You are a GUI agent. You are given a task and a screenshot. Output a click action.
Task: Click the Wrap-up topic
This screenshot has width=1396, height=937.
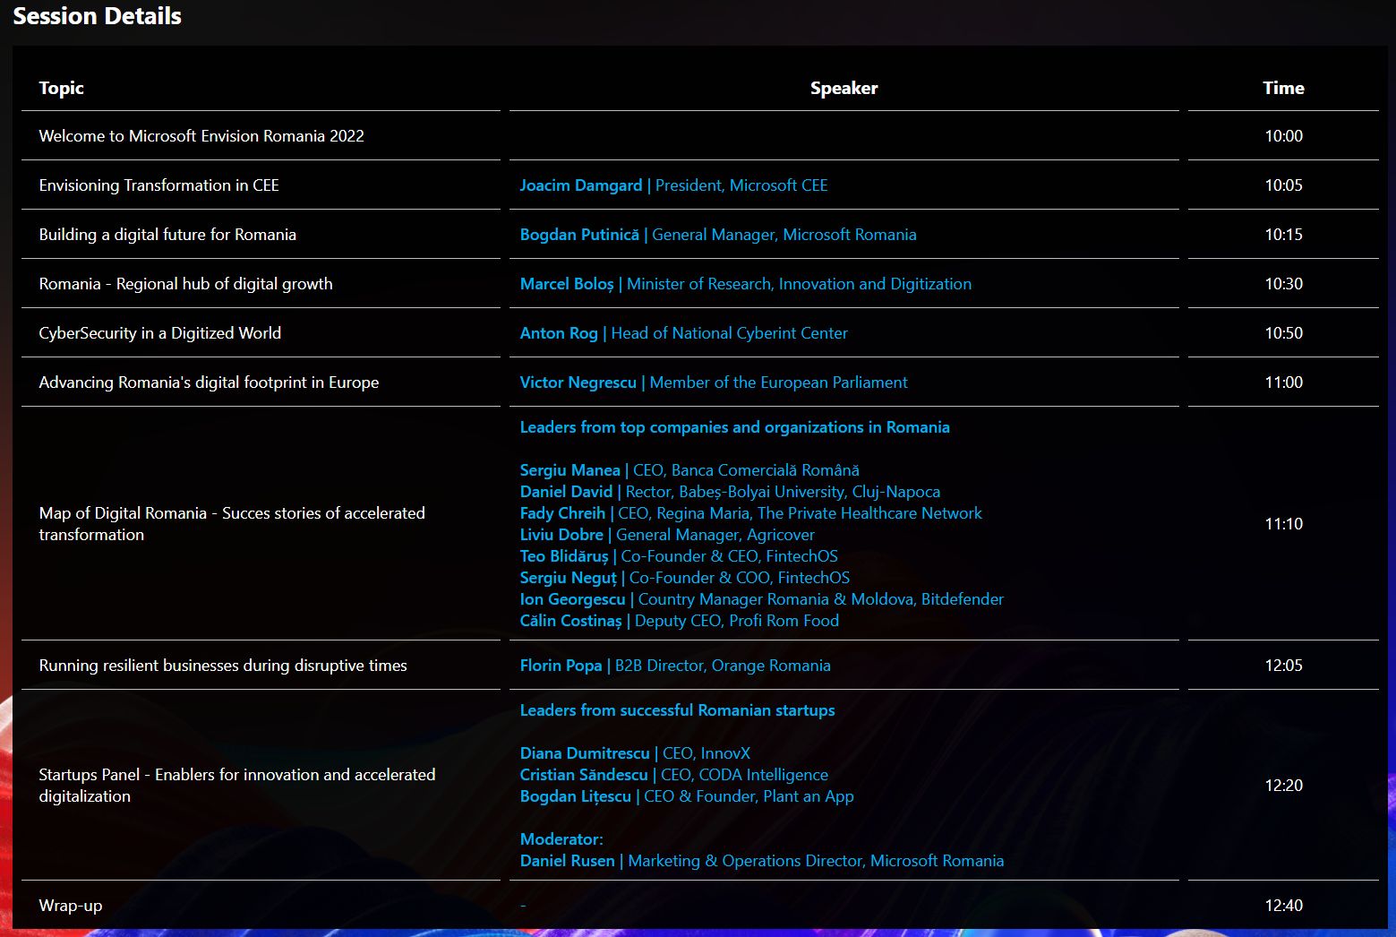(71, 906)
